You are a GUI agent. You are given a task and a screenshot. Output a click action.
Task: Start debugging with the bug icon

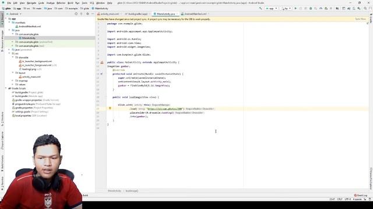[311, 8]
